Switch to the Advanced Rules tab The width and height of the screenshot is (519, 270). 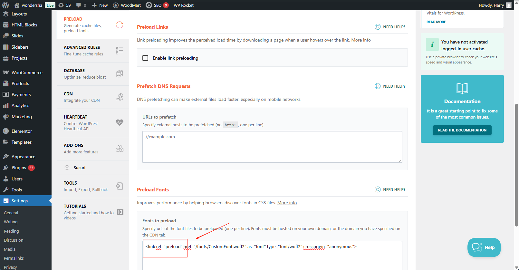pos(93,51)
